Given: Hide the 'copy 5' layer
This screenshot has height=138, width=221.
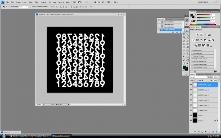Looking at the screenshot, I should (x=191, y=90).
